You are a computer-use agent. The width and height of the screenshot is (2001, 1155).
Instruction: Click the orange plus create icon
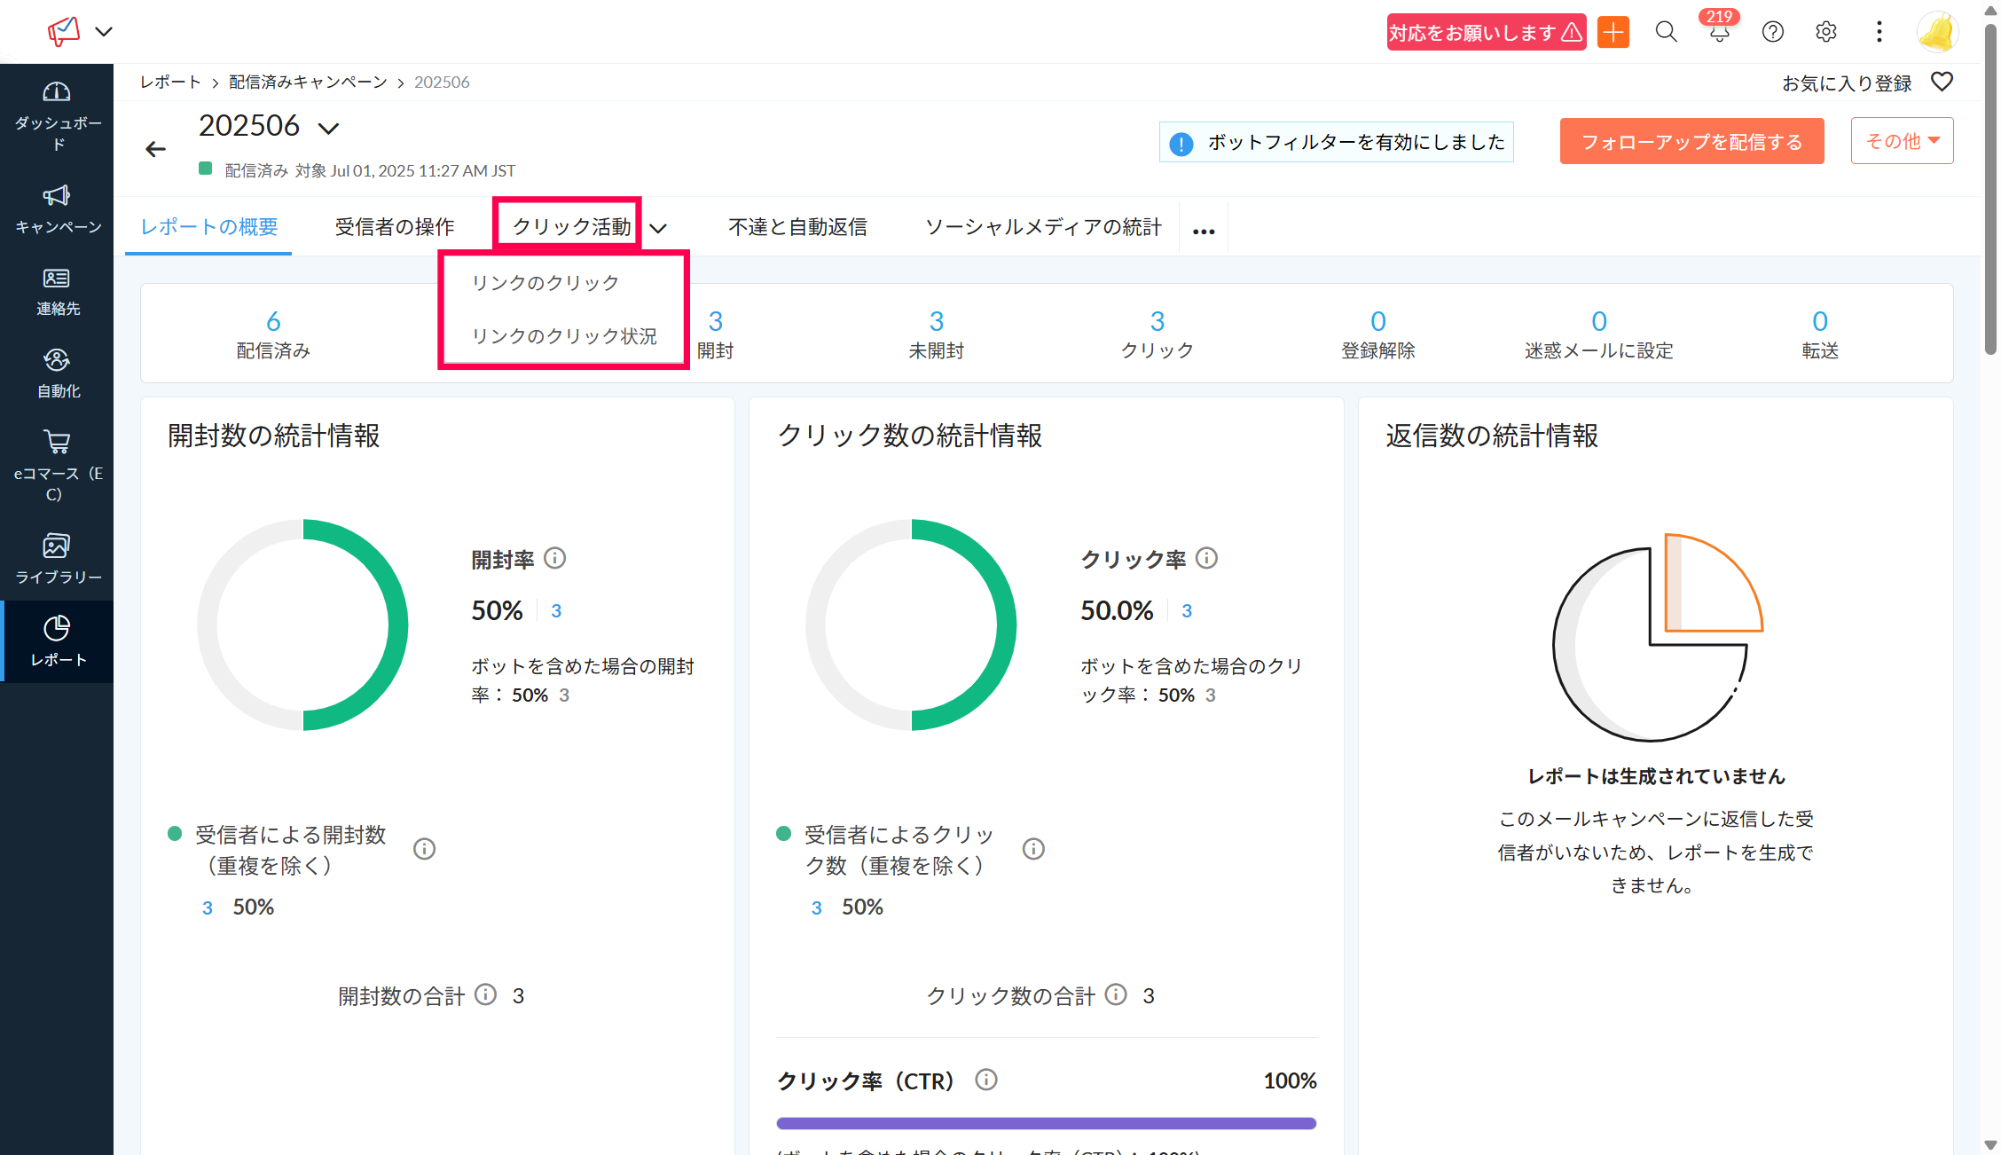coord(1613,33)
